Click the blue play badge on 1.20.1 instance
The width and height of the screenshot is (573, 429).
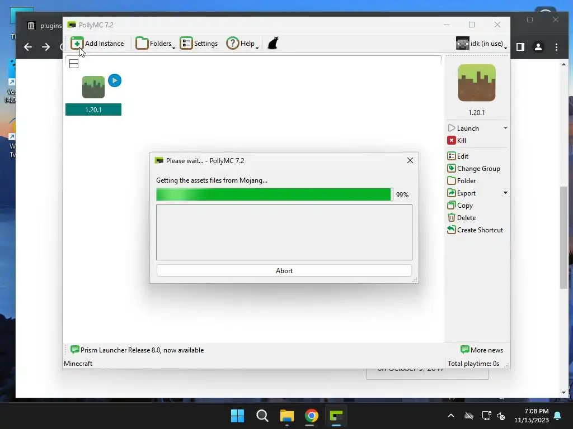click(115, 80)
